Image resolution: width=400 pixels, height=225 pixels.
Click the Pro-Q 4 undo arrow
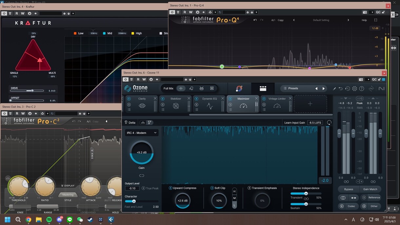(255, 20)
